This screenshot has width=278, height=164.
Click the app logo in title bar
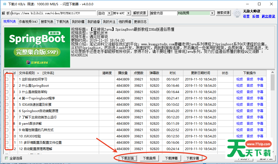tap(4, 4)
